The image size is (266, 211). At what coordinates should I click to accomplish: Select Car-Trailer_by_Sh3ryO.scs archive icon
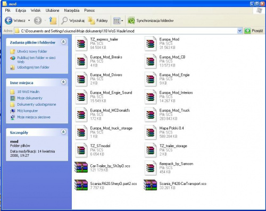(81, 167)
